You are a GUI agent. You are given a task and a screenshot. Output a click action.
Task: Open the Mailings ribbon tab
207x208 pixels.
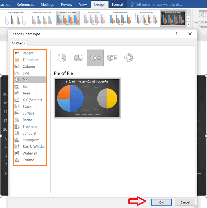click(47, 4)
